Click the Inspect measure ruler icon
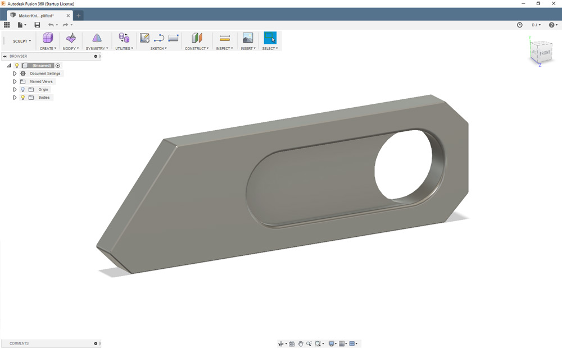The width and height of the screenshot is (562, 349). click(x=225, y=38)
